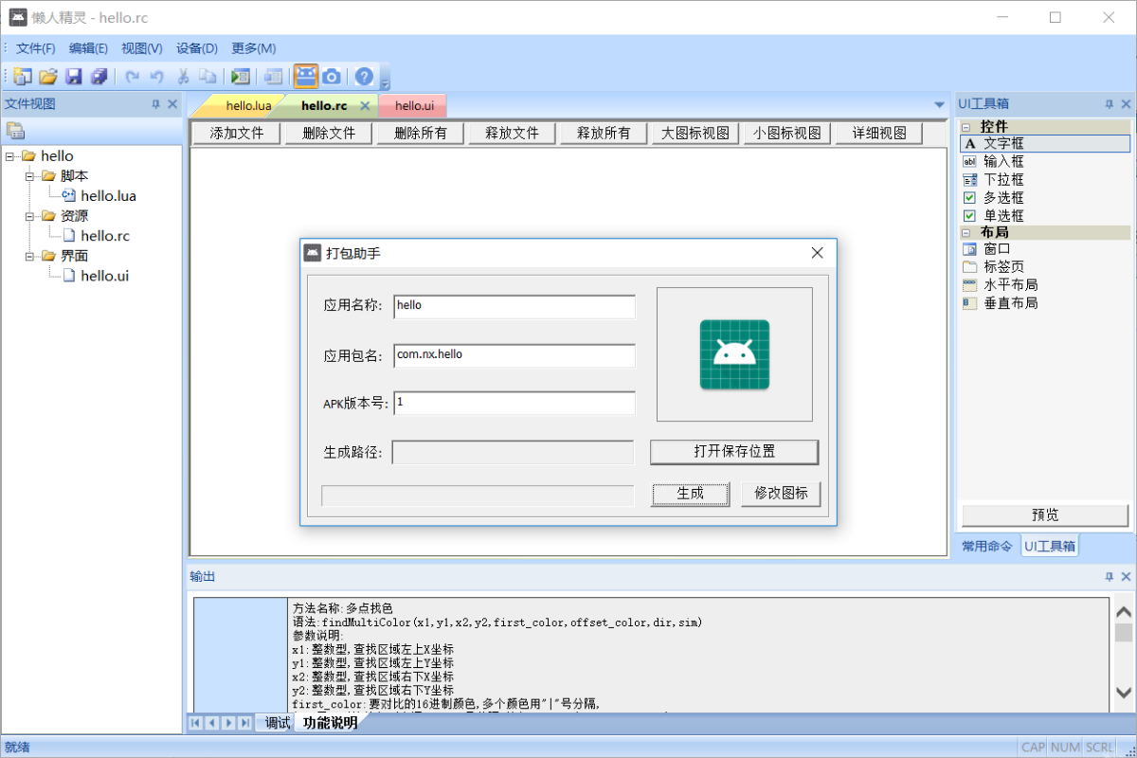This screenshot has height=758, width=1137.
Task: Pin the 输出 panel
Action: (x=1110, y=576)
